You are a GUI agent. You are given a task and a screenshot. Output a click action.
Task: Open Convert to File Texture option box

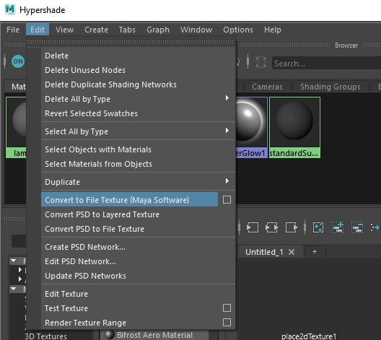pos(227,200)
